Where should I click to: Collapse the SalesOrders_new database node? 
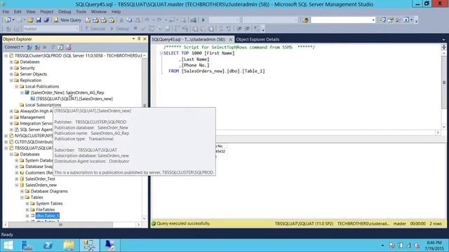[x=17, y=185]
